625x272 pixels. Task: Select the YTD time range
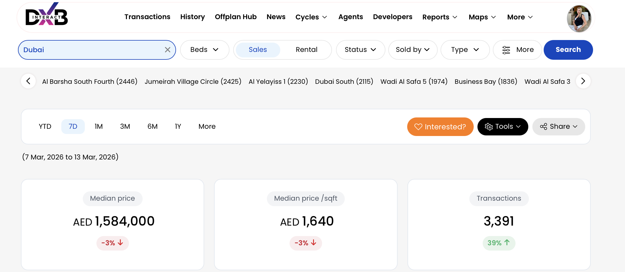(45, 126)
